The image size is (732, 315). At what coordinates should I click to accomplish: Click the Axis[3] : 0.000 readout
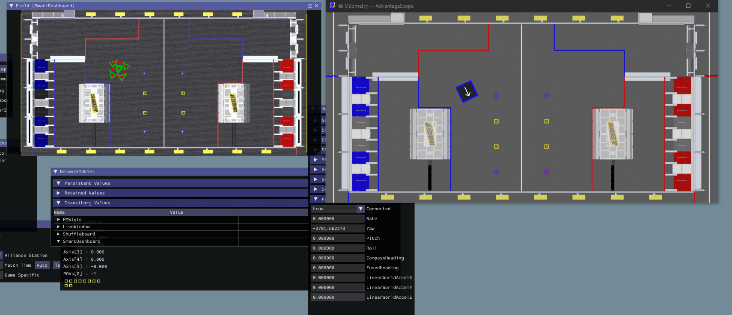[84, 252]
